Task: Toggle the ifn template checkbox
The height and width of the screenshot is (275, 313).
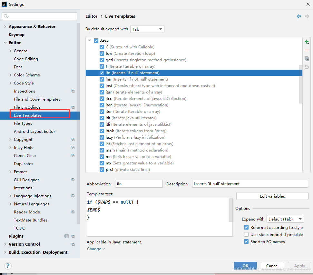Action: pos(102,73)
